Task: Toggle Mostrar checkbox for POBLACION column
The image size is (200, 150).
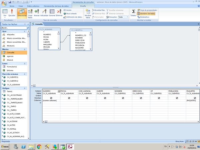Action: click(177, 98)
